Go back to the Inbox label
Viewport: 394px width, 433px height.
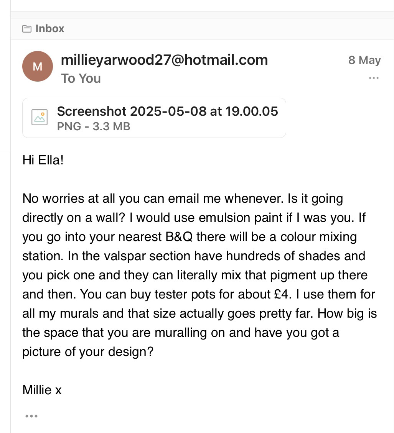49,29
